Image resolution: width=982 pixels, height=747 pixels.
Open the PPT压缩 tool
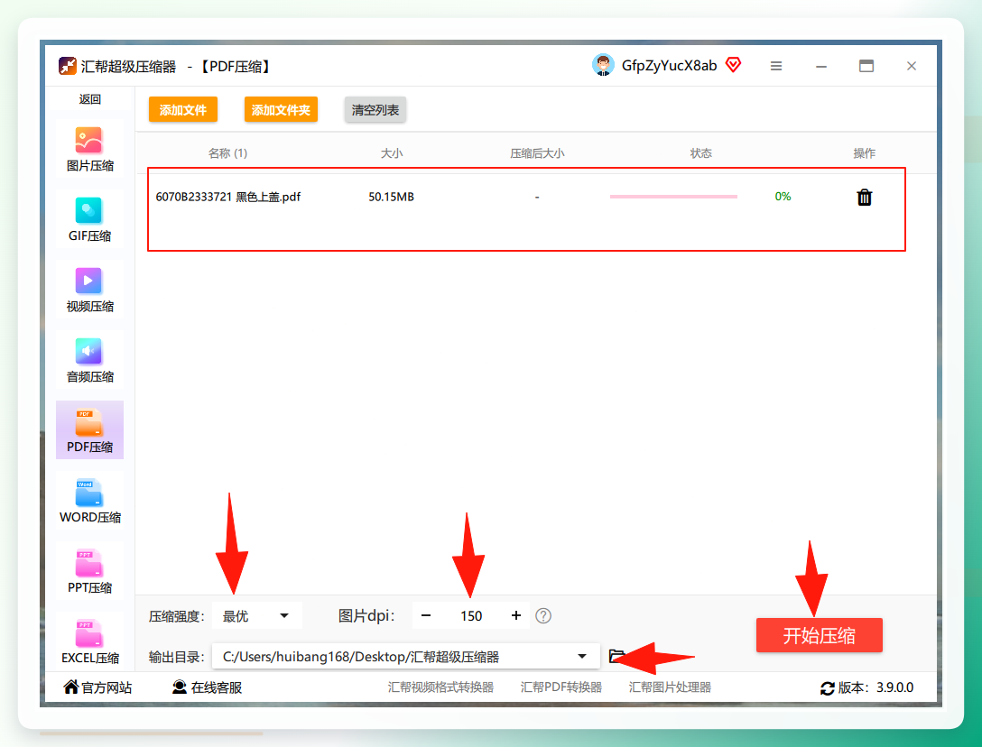click(x=89, y=571)
